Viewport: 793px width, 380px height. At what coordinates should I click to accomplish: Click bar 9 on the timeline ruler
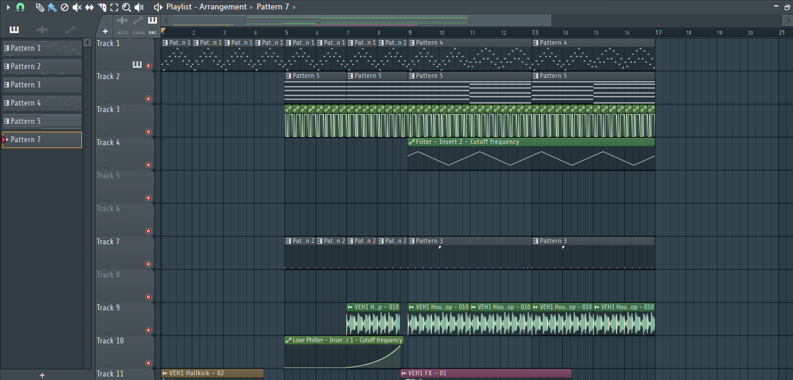(409, 33)
